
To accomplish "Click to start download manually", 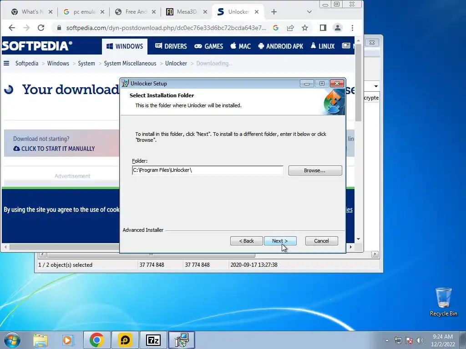I will click(54, 149).
